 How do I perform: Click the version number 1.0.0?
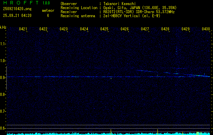46,3
